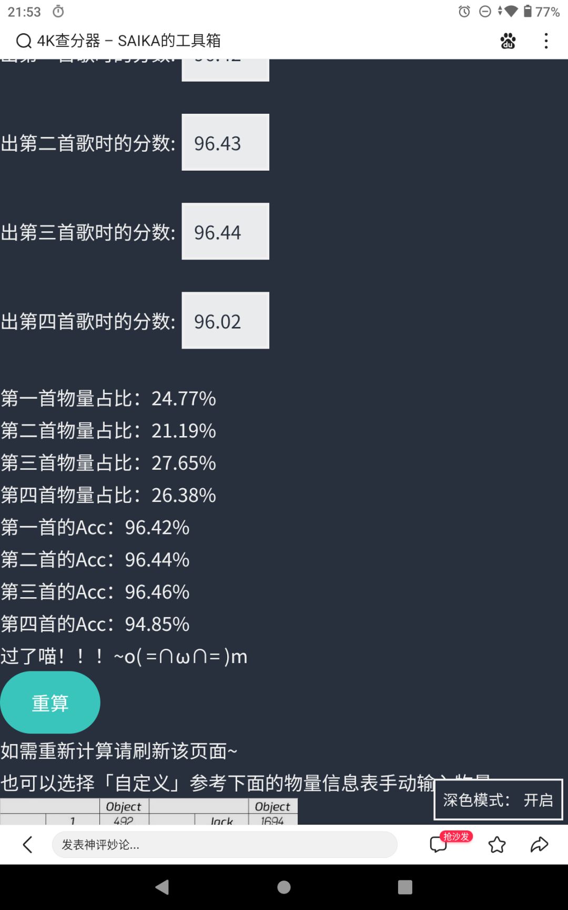Tap the 抢沙发 red badge
Image resolution: width=568 pixels, height=910 pixels.
[x=456, y=836]
